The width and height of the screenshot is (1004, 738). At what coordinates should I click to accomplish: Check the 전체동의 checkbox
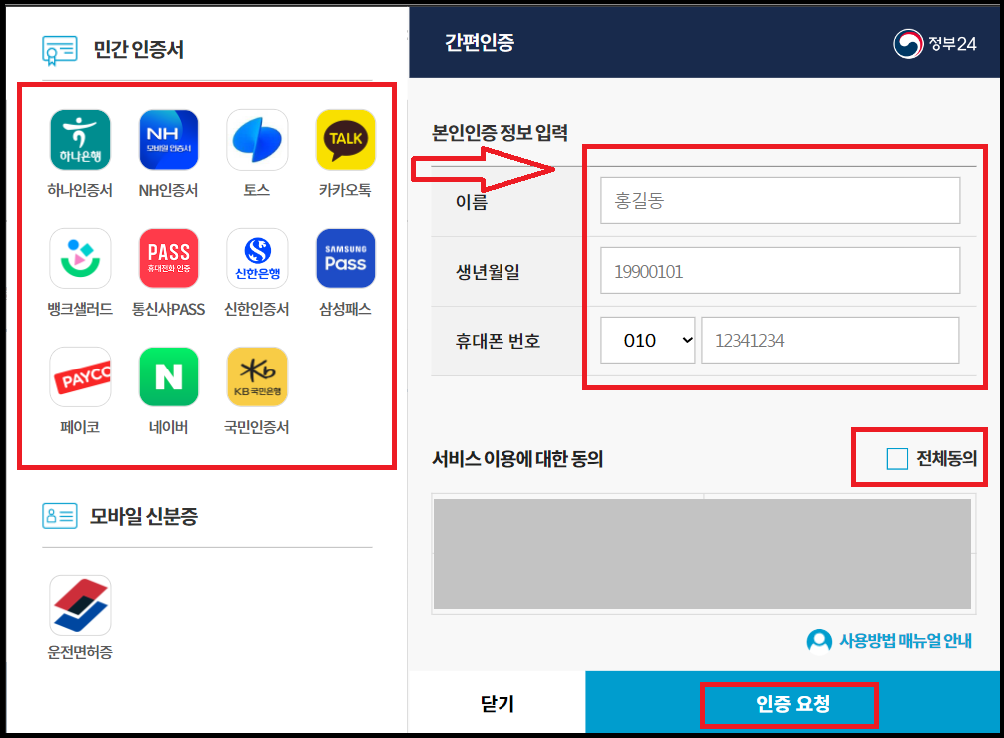[x=897, y=459]
